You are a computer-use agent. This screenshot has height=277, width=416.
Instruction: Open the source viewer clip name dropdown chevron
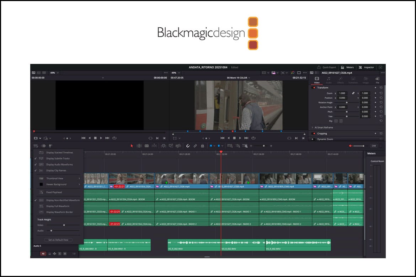tap(103, 78)
